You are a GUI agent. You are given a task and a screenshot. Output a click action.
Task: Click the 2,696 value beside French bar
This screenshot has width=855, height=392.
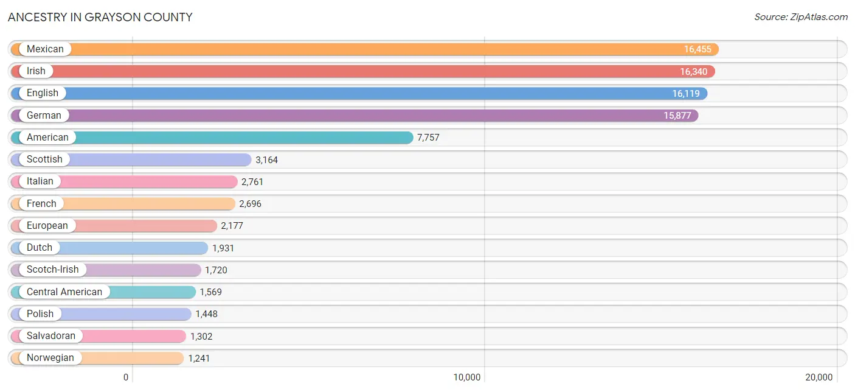tap(250, 204)
